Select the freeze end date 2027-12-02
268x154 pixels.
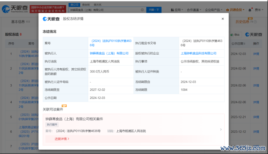click(x=98, y=90)
